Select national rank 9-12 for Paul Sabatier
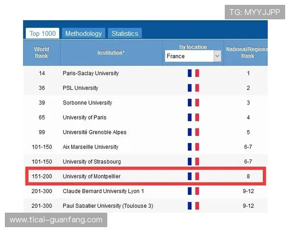 [248, 206]
